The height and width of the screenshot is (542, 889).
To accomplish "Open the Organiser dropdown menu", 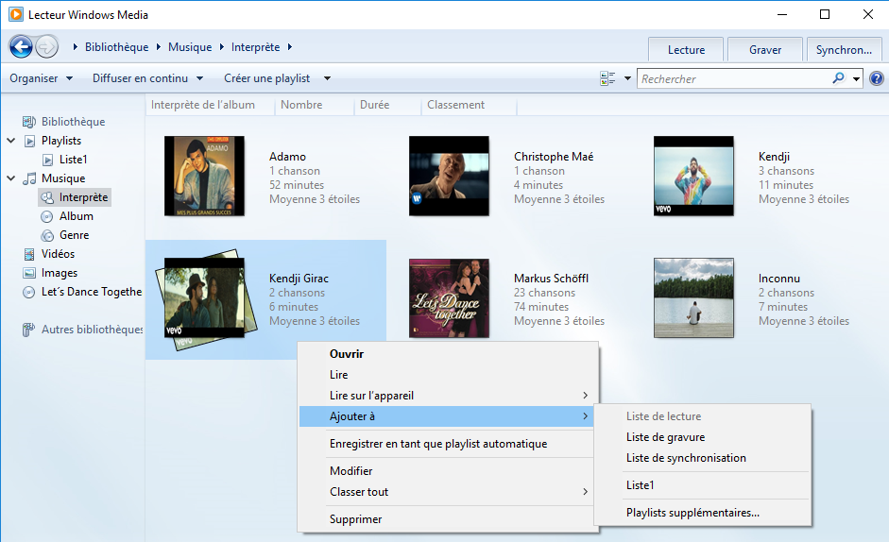I will [x=41, y=78].
